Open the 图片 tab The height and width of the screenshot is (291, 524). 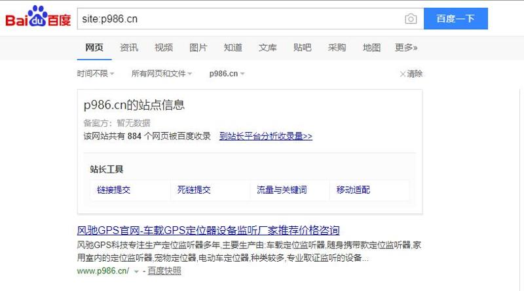pyautogui.click(x=198, y=47)
